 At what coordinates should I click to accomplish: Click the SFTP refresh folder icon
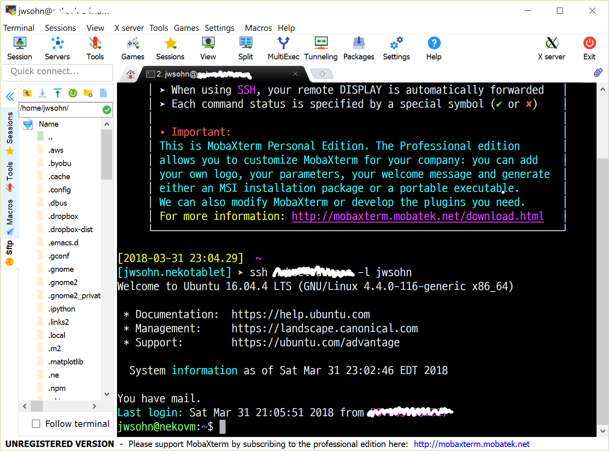point(73,93)
